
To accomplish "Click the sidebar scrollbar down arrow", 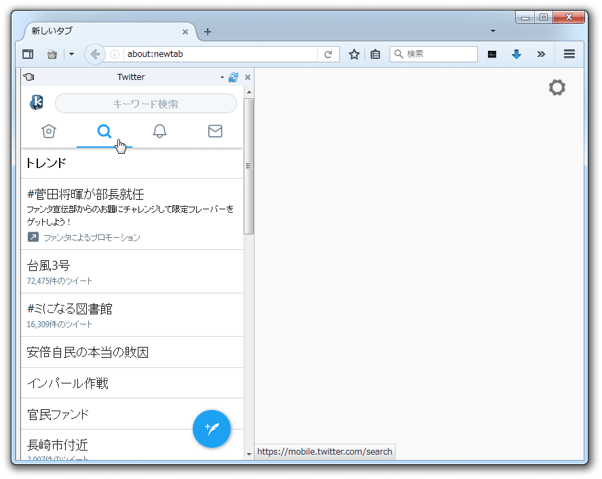I will point(249,454).
